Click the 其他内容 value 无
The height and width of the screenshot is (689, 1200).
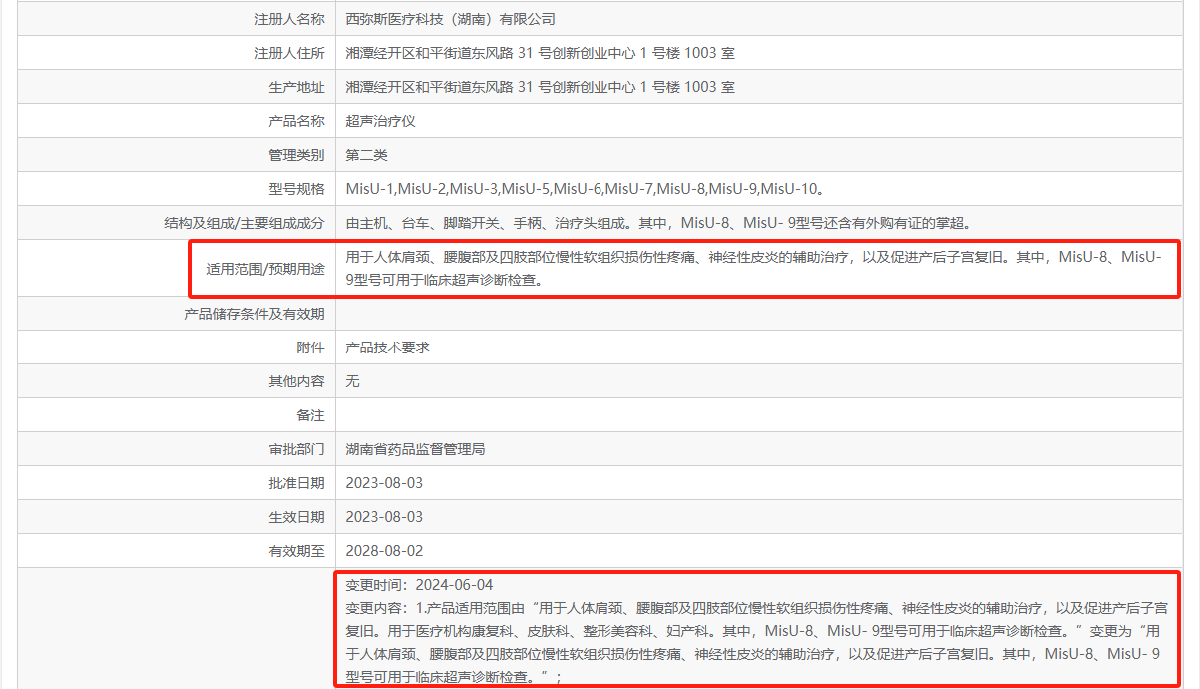pyautogui.click(x=352, y=381)
